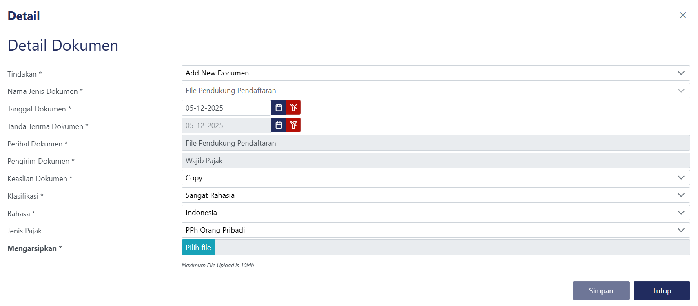698x306 pixels.
Task: Open calendar picker for Tanda Terima Dokumen
Action: (279, 125)
